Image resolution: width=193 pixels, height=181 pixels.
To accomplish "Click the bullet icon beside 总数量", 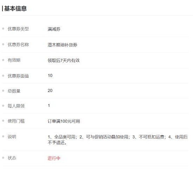I will (x=3, y=91).
